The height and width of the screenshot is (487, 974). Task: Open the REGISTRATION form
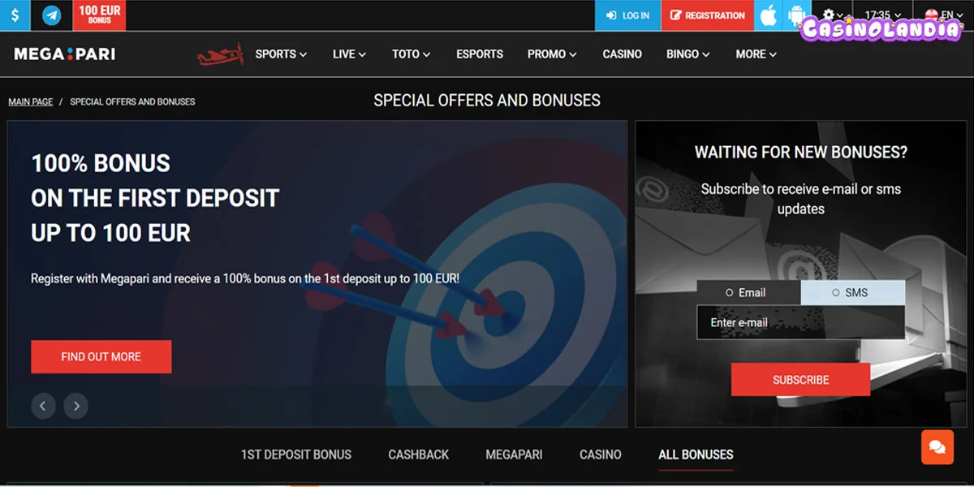pyautogui.click(x=707, y=15)
